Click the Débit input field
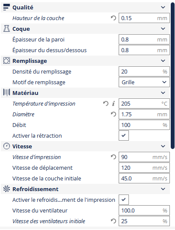175x230 pixels. click(144, 125)
